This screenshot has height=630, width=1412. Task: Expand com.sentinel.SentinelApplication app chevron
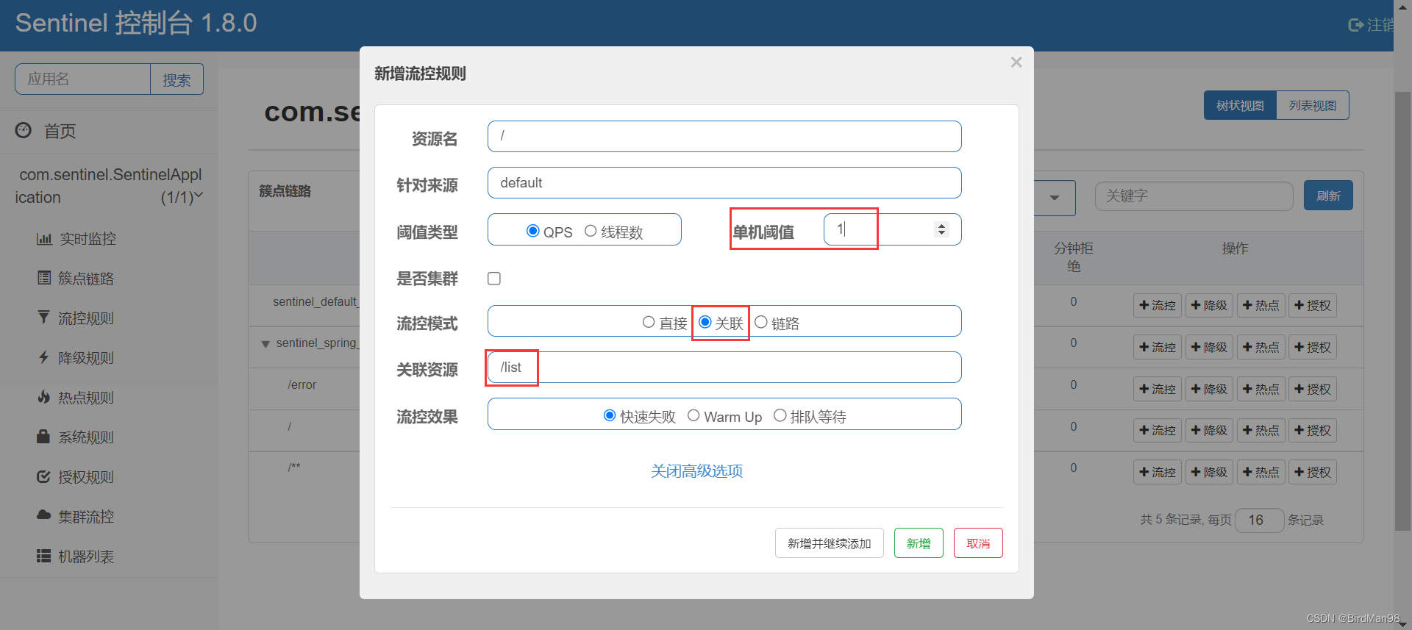pyautogui.click(x=198, y=196)
